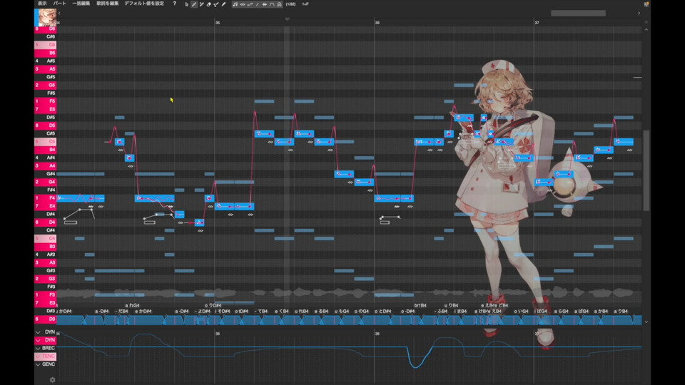Expand the TENC parameter dropdown

click(x=38, y=356)
